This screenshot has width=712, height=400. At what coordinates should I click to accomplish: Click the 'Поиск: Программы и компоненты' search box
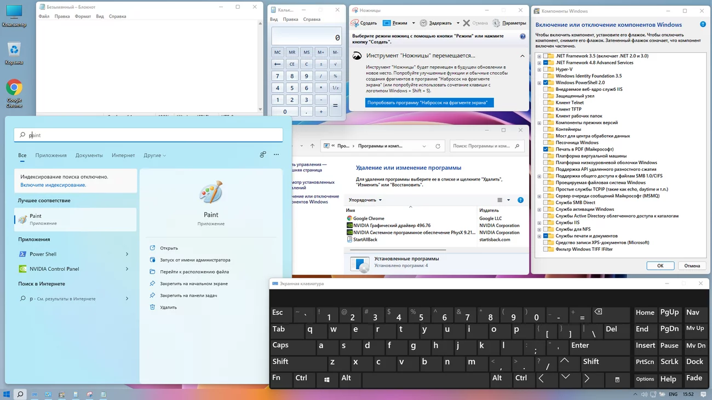[x=487, y=146]
